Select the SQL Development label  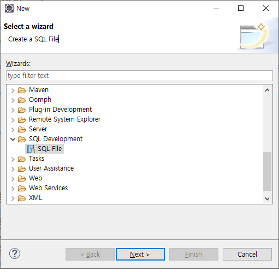coord(56,139)
